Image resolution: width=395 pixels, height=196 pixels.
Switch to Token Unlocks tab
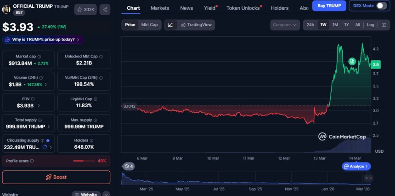(243, 8)
